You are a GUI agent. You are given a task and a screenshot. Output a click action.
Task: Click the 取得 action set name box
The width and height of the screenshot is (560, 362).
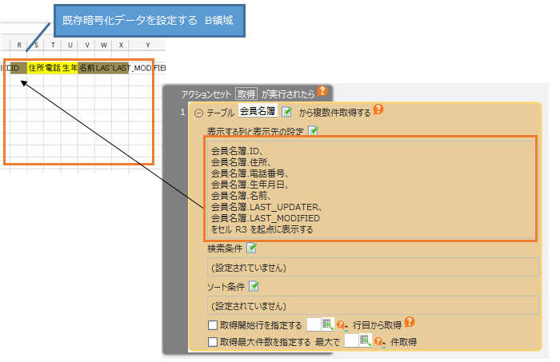pos(246,94)
